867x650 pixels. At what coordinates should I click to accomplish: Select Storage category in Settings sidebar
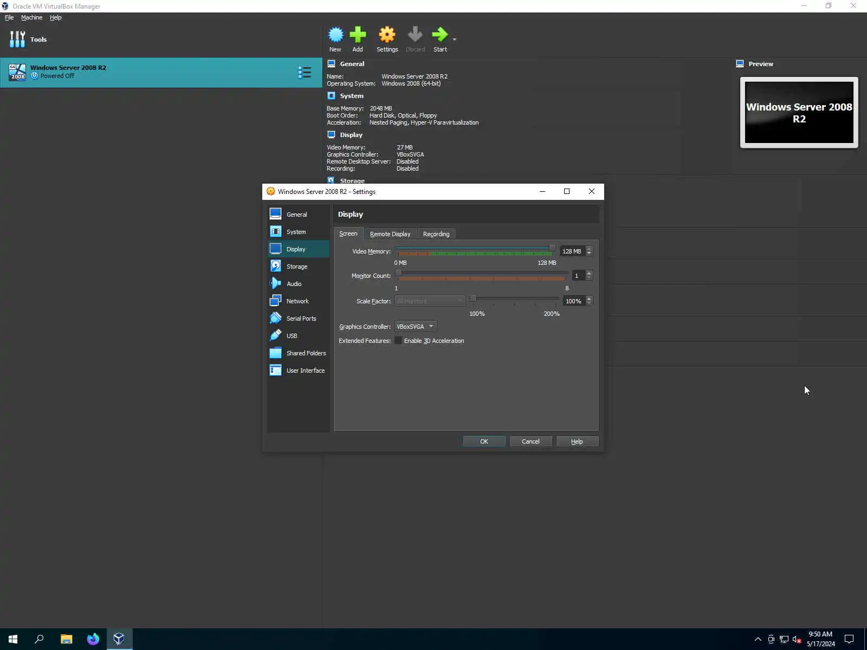pos(299,266)
